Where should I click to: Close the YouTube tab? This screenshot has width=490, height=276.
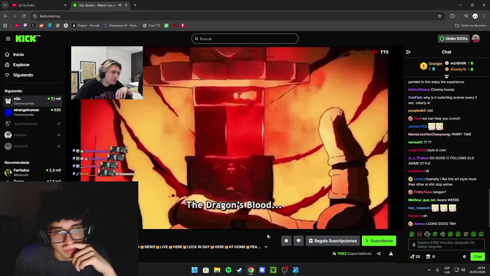pos(65,5)
